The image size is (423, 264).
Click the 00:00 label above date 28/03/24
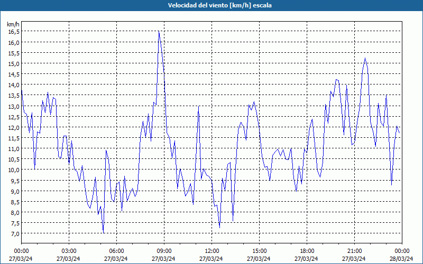point(402,251)
